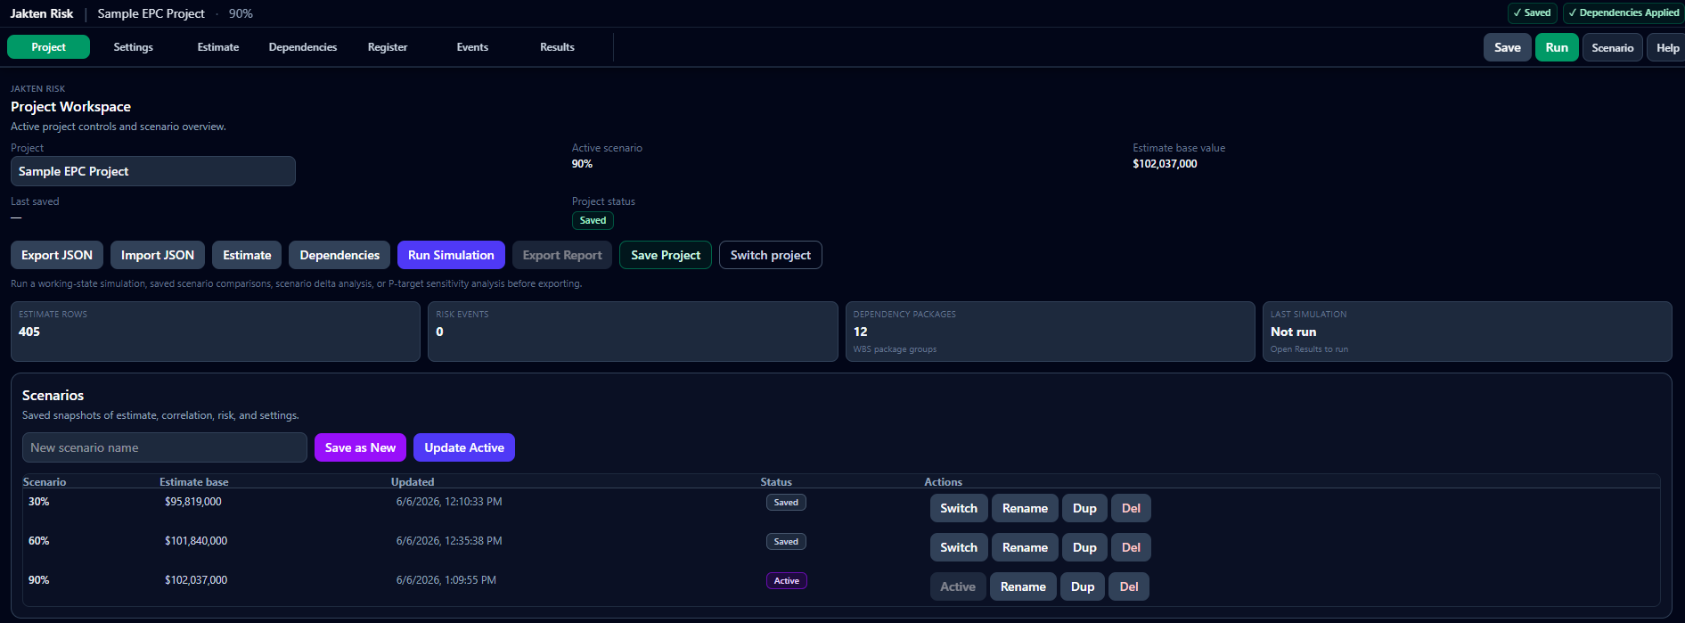The width and height of the screenshot is (1685, 623).
Task: Click the 6/6/2026, 1:09:55 PM timestamp
Action: tap(446, 580)
